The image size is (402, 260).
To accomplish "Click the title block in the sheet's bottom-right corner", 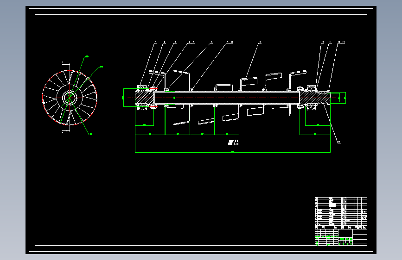I will click(341, 237).
